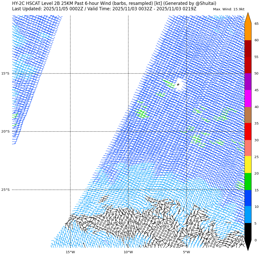Click the light blue 5-10 kt segment
The height and width of the screenshot is (255, 260).
click(x=248, y=215)
